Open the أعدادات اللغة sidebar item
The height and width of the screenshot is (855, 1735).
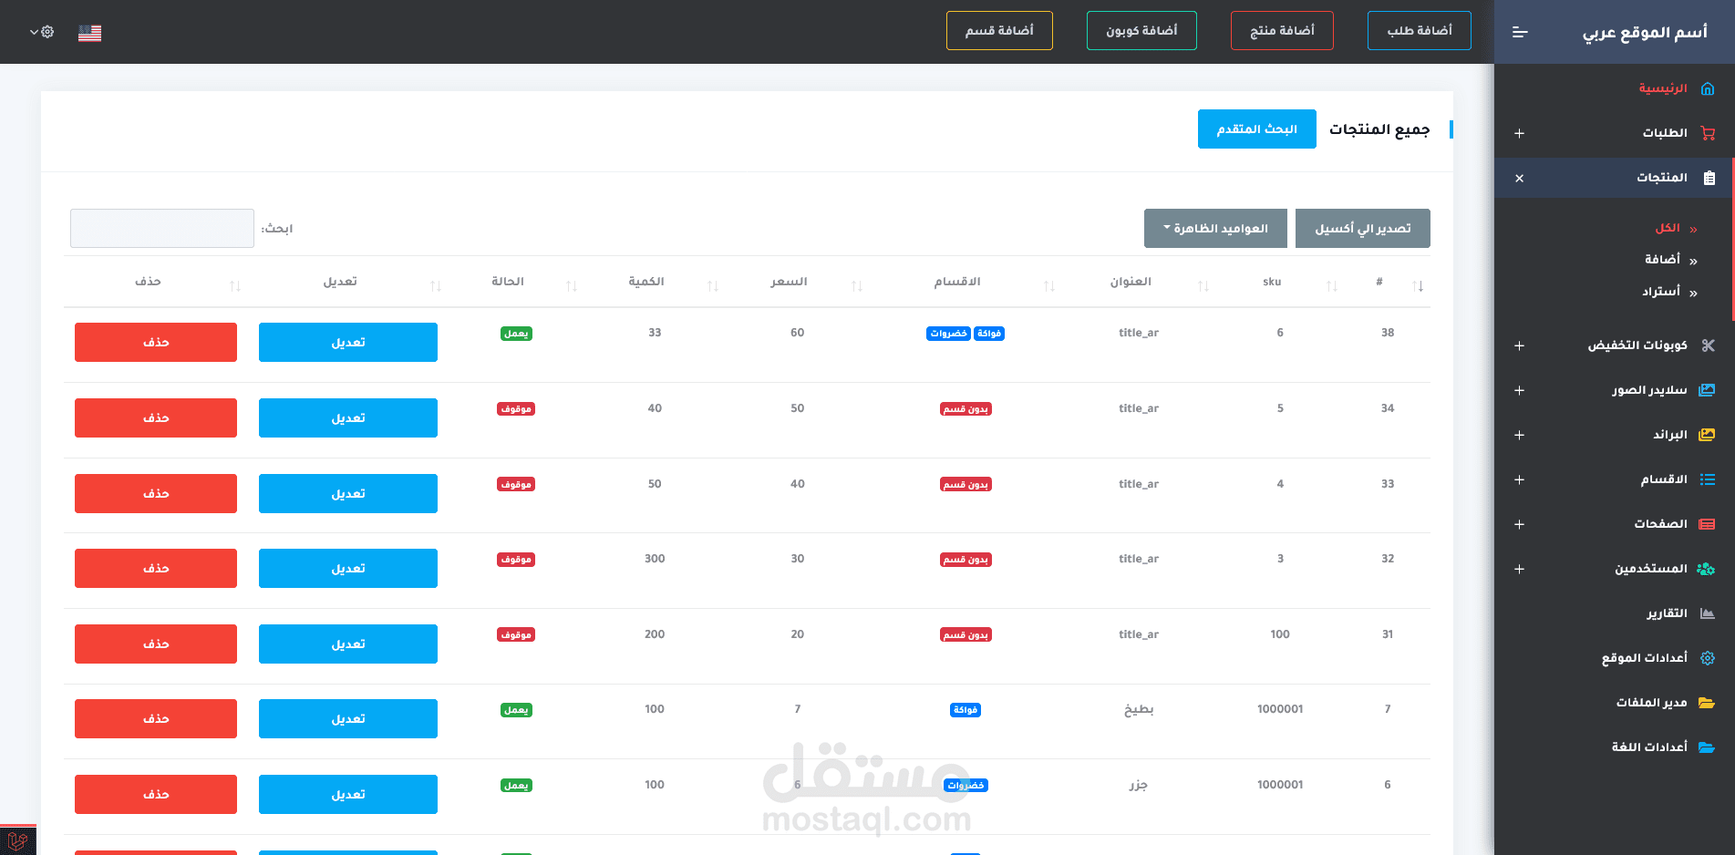(x=1649, y=747)
